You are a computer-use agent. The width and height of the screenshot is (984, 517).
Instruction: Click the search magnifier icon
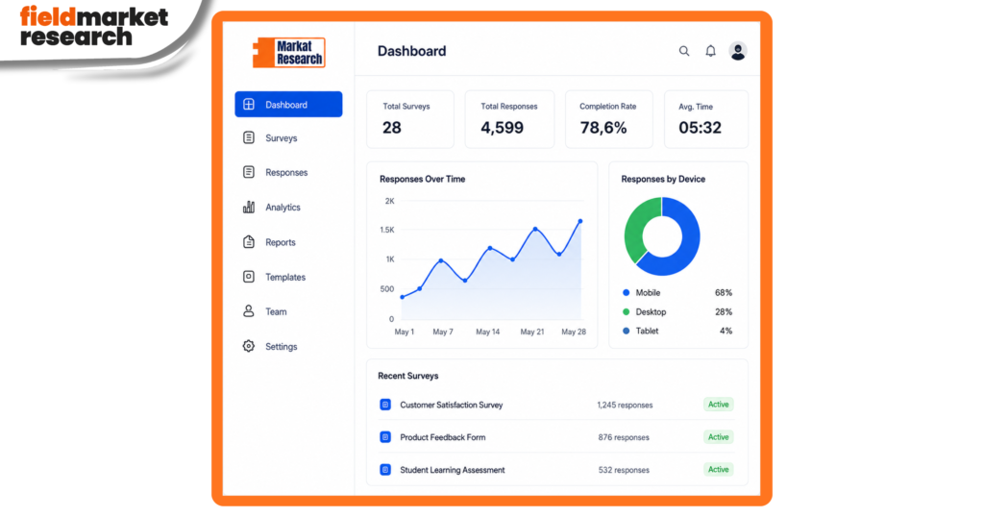coord(684,52)
